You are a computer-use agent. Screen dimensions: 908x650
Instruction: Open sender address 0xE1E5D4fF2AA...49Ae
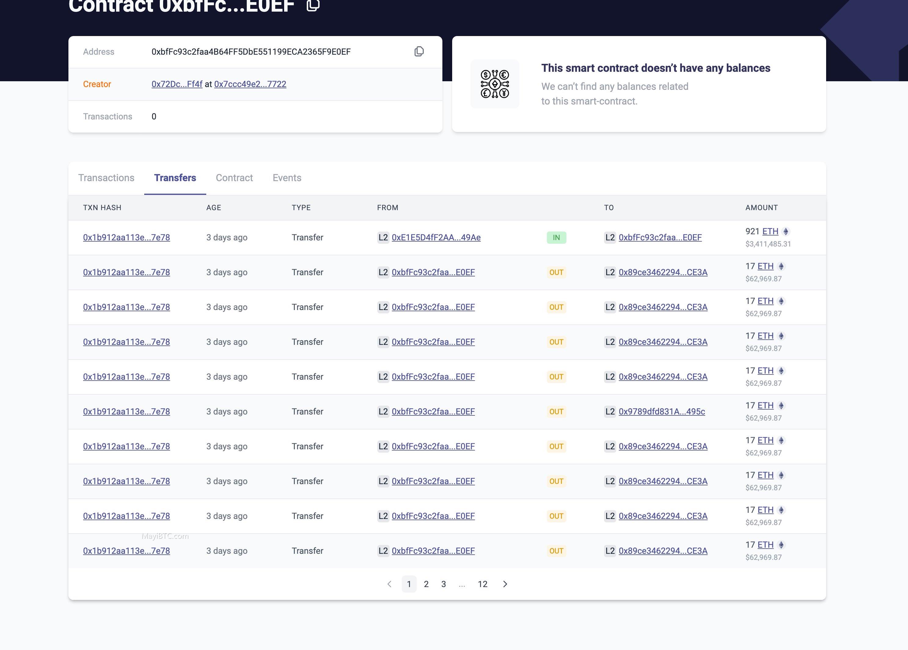coord(436,237)
